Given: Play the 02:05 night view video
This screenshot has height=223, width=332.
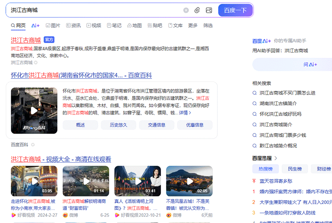Looking at the screenshot, I should click(x=189, y=181).
